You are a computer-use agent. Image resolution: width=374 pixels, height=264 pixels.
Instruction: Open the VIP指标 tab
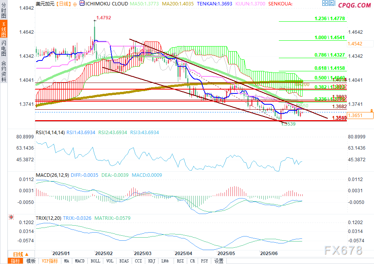coord(49,261)
